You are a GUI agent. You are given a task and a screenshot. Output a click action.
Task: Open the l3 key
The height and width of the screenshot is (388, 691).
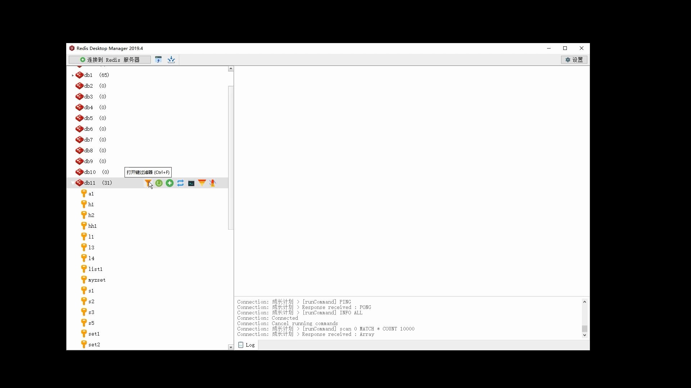pyautogui.click(x=91, y=248)
